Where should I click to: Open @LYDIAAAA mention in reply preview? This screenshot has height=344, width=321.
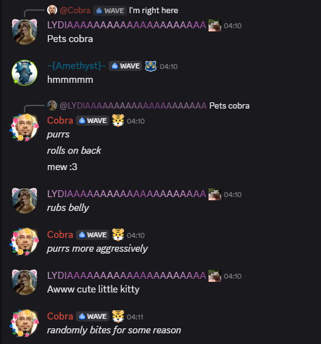click(133, 105)
